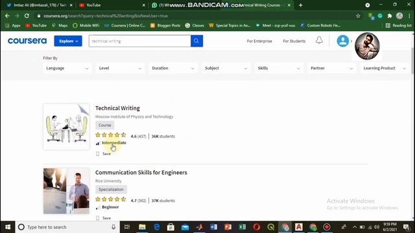Bookmark this page with the star icon

358,16
